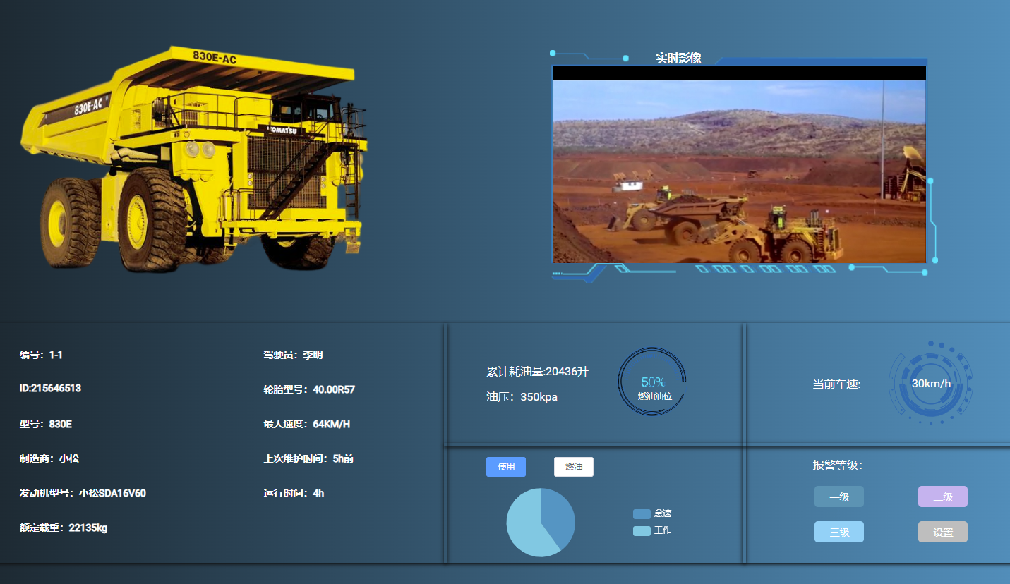Click the 累计耗油量 fuel consumption reading

point(537,372)
